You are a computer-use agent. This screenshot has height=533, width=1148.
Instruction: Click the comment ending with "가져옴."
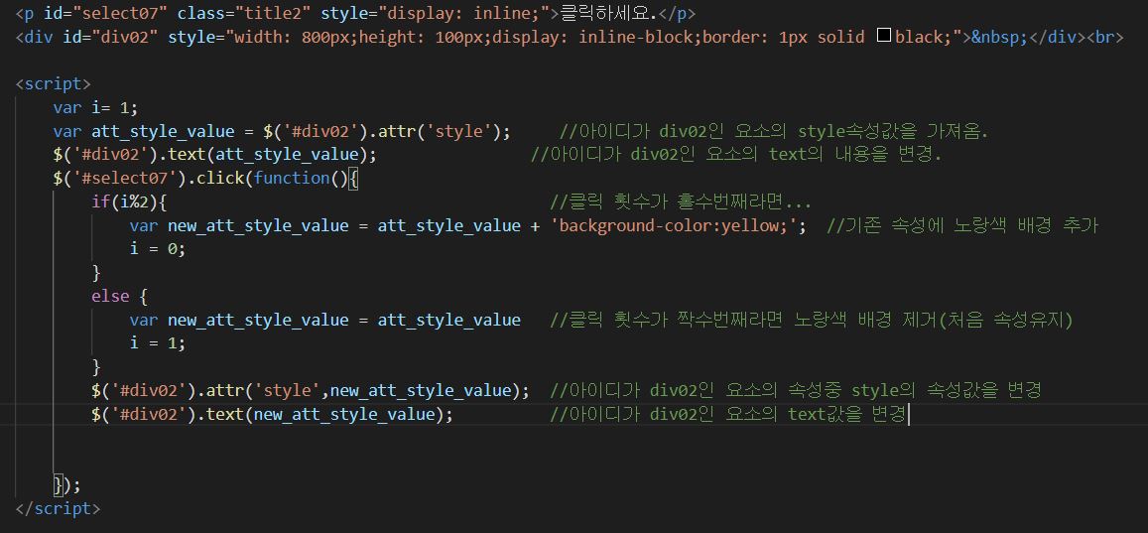coord(774,131)
